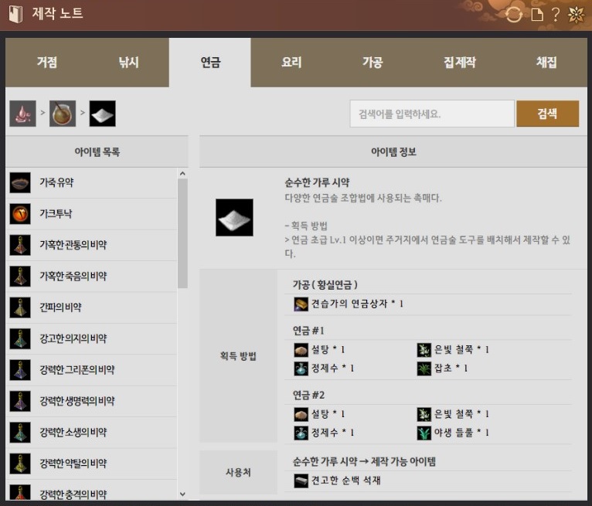Click the 설탕 icon under 연금 #1
Viewport: 592px width, 506px height.
(x=301, y=350)
